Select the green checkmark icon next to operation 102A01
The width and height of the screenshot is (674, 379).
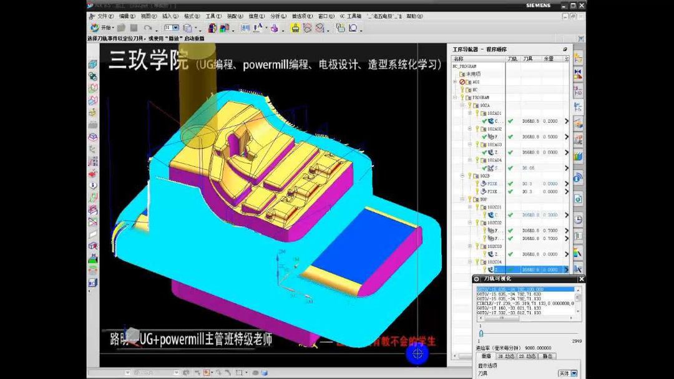(484, 121)
